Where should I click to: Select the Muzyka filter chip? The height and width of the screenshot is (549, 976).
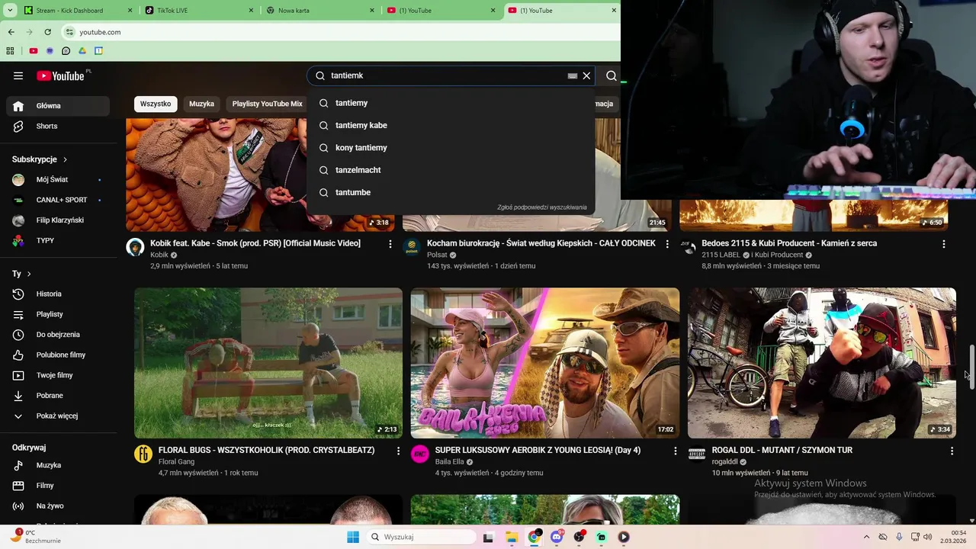tap(201, 104)
